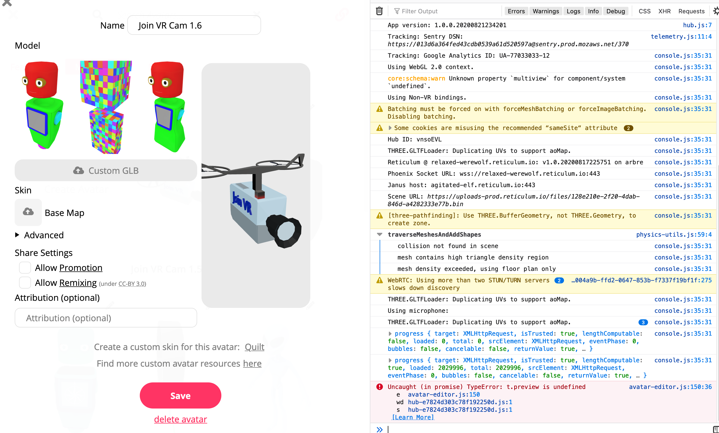Click the Custom GLB upload button
This screenshot has width=719, height=433.
click(106, 171)
